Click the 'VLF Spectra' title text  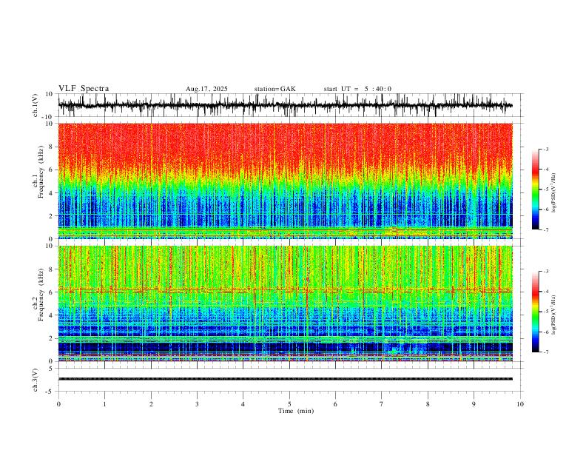(84, 89)
